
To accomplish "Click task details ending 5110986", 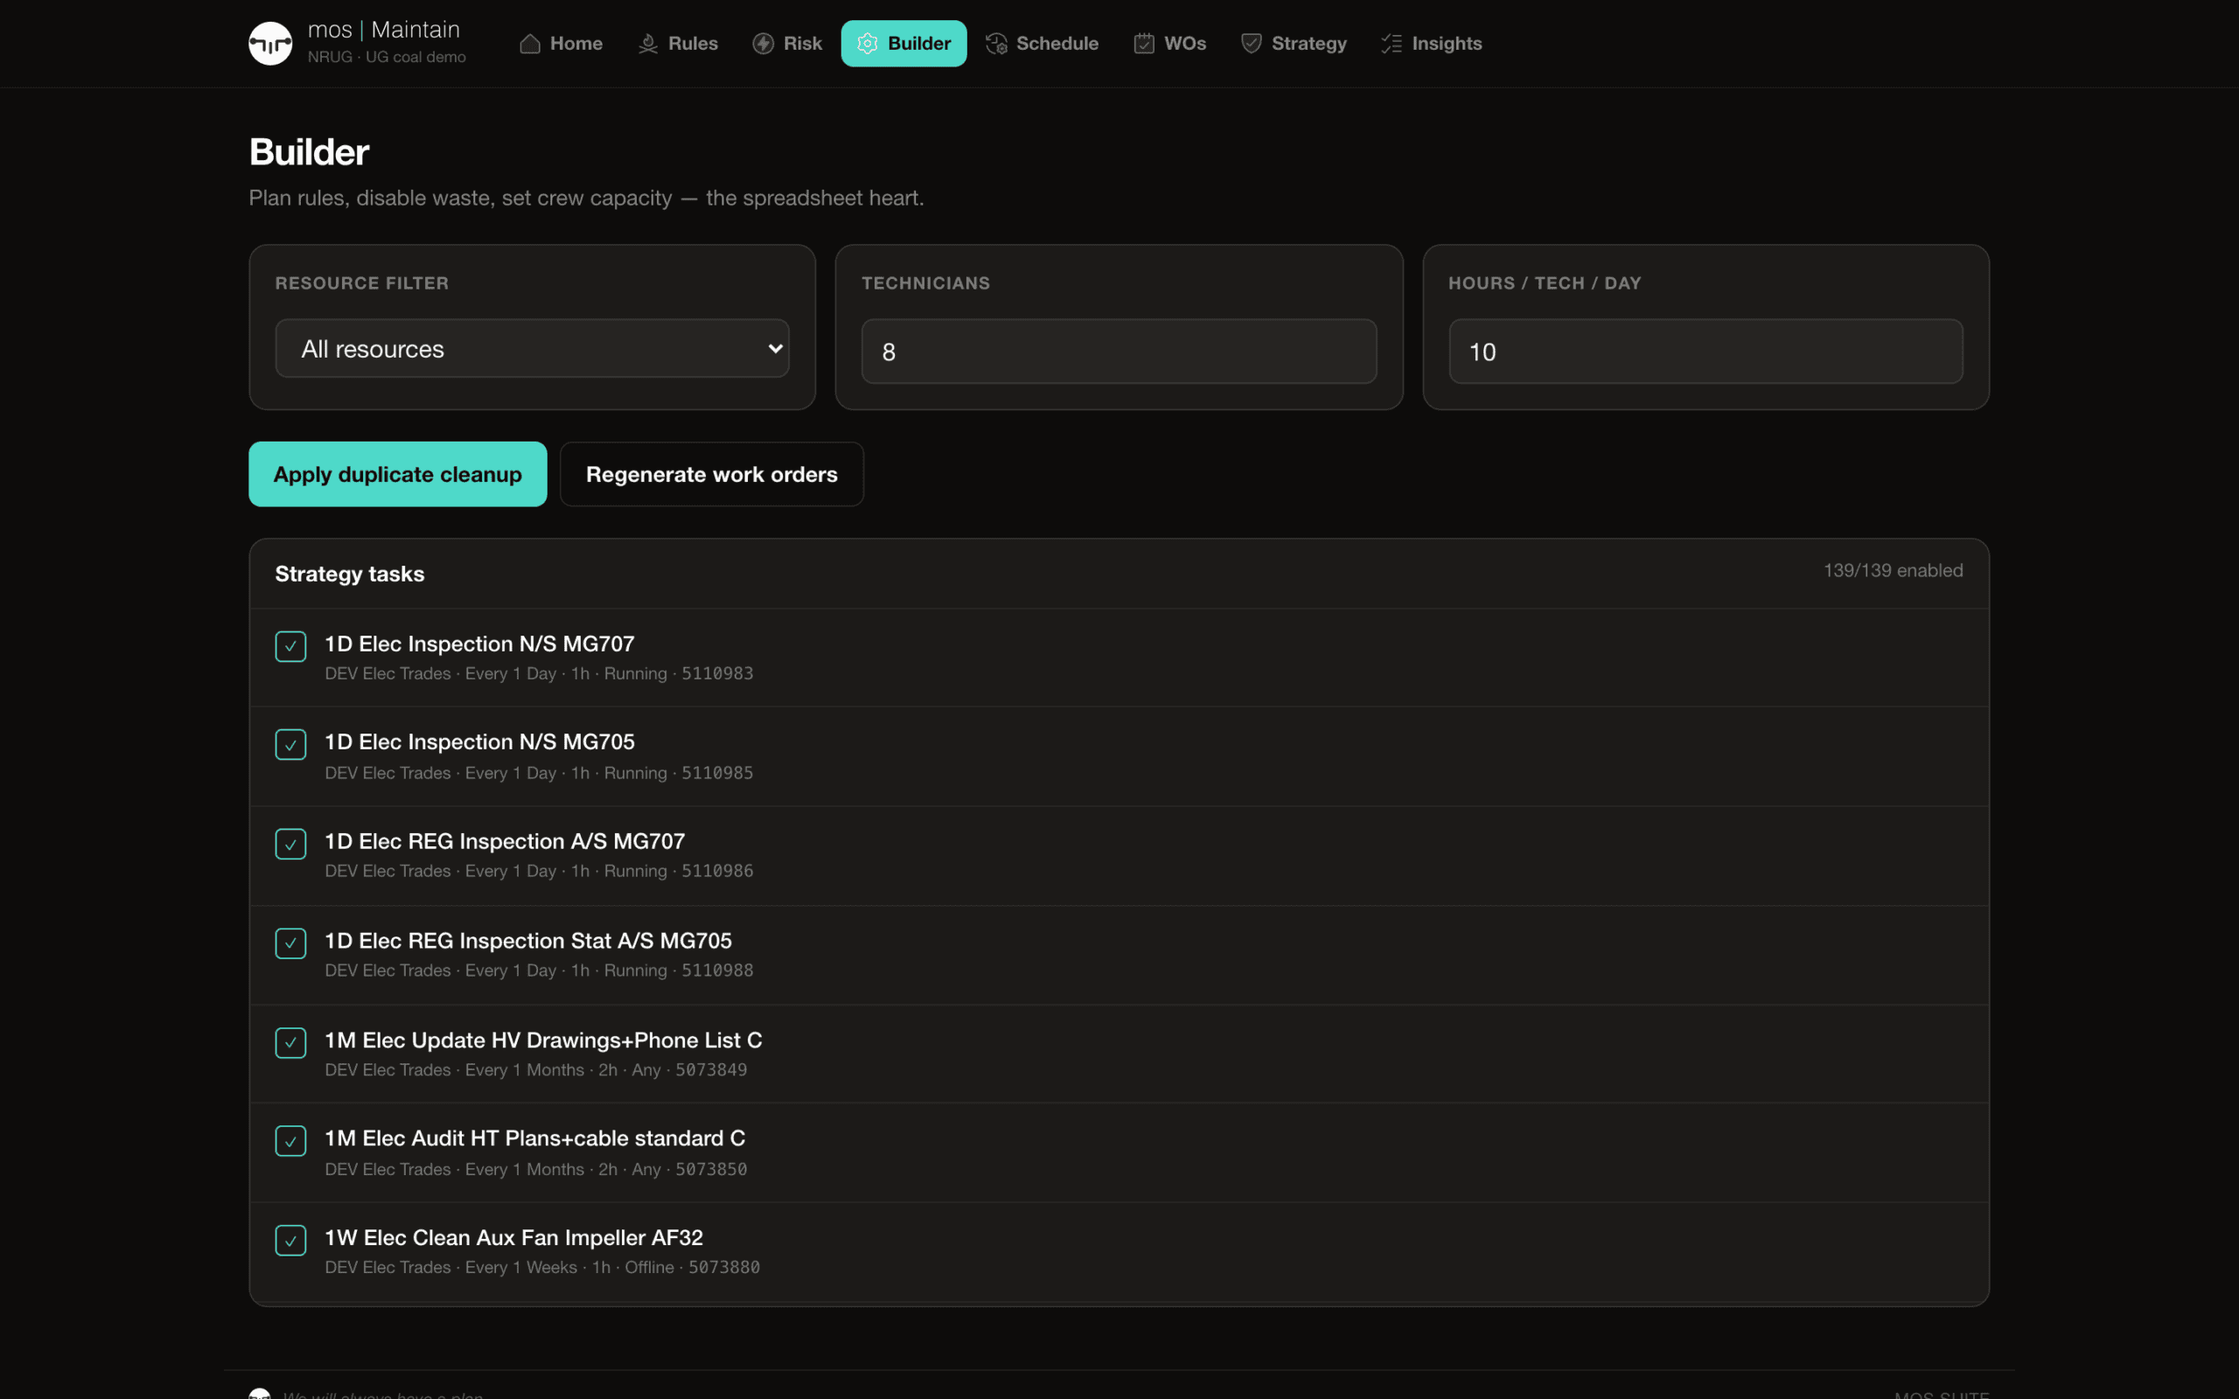I will pyautogui.click(x=539, y=871).
